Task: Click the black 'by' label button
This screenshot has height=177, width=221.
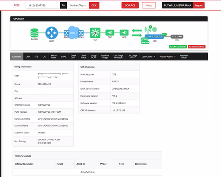Action: point(63,5)
